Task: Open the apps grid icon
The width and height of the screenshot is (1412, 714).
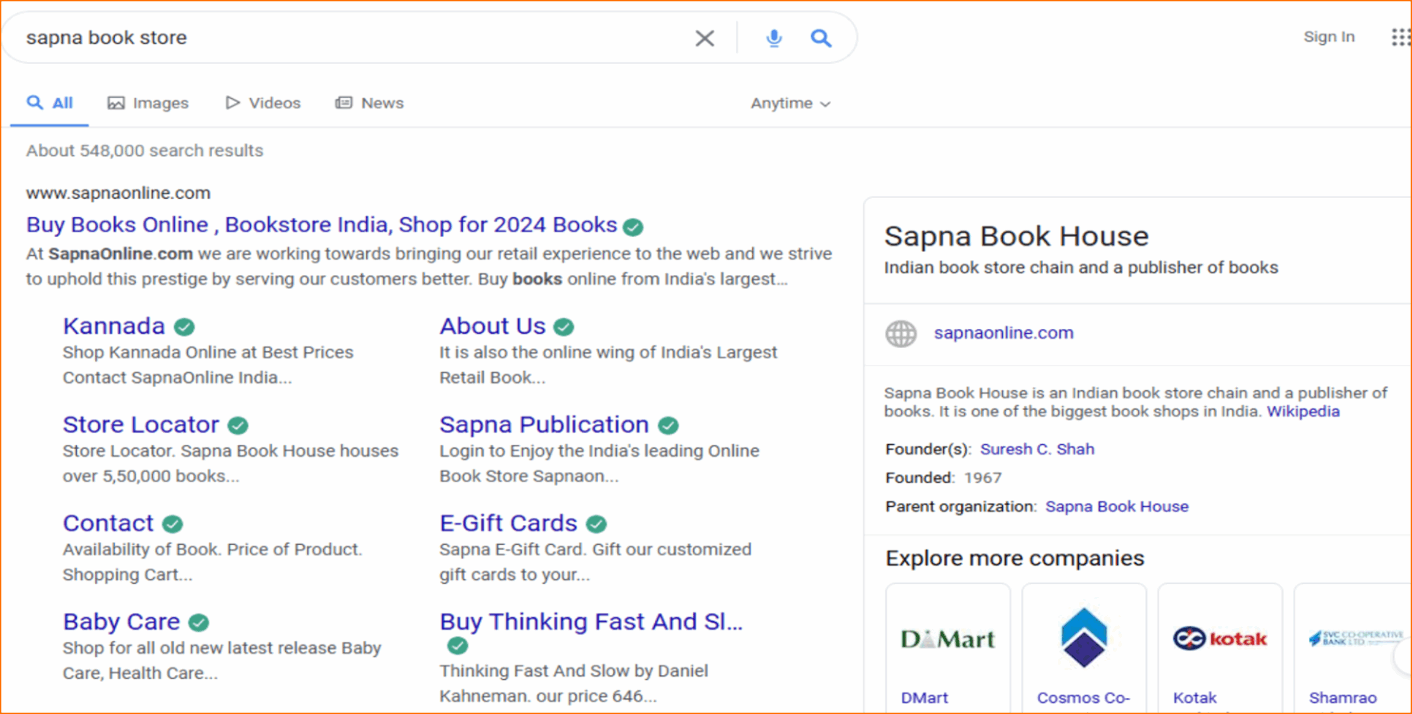Action: click(x=1400, y=37)
